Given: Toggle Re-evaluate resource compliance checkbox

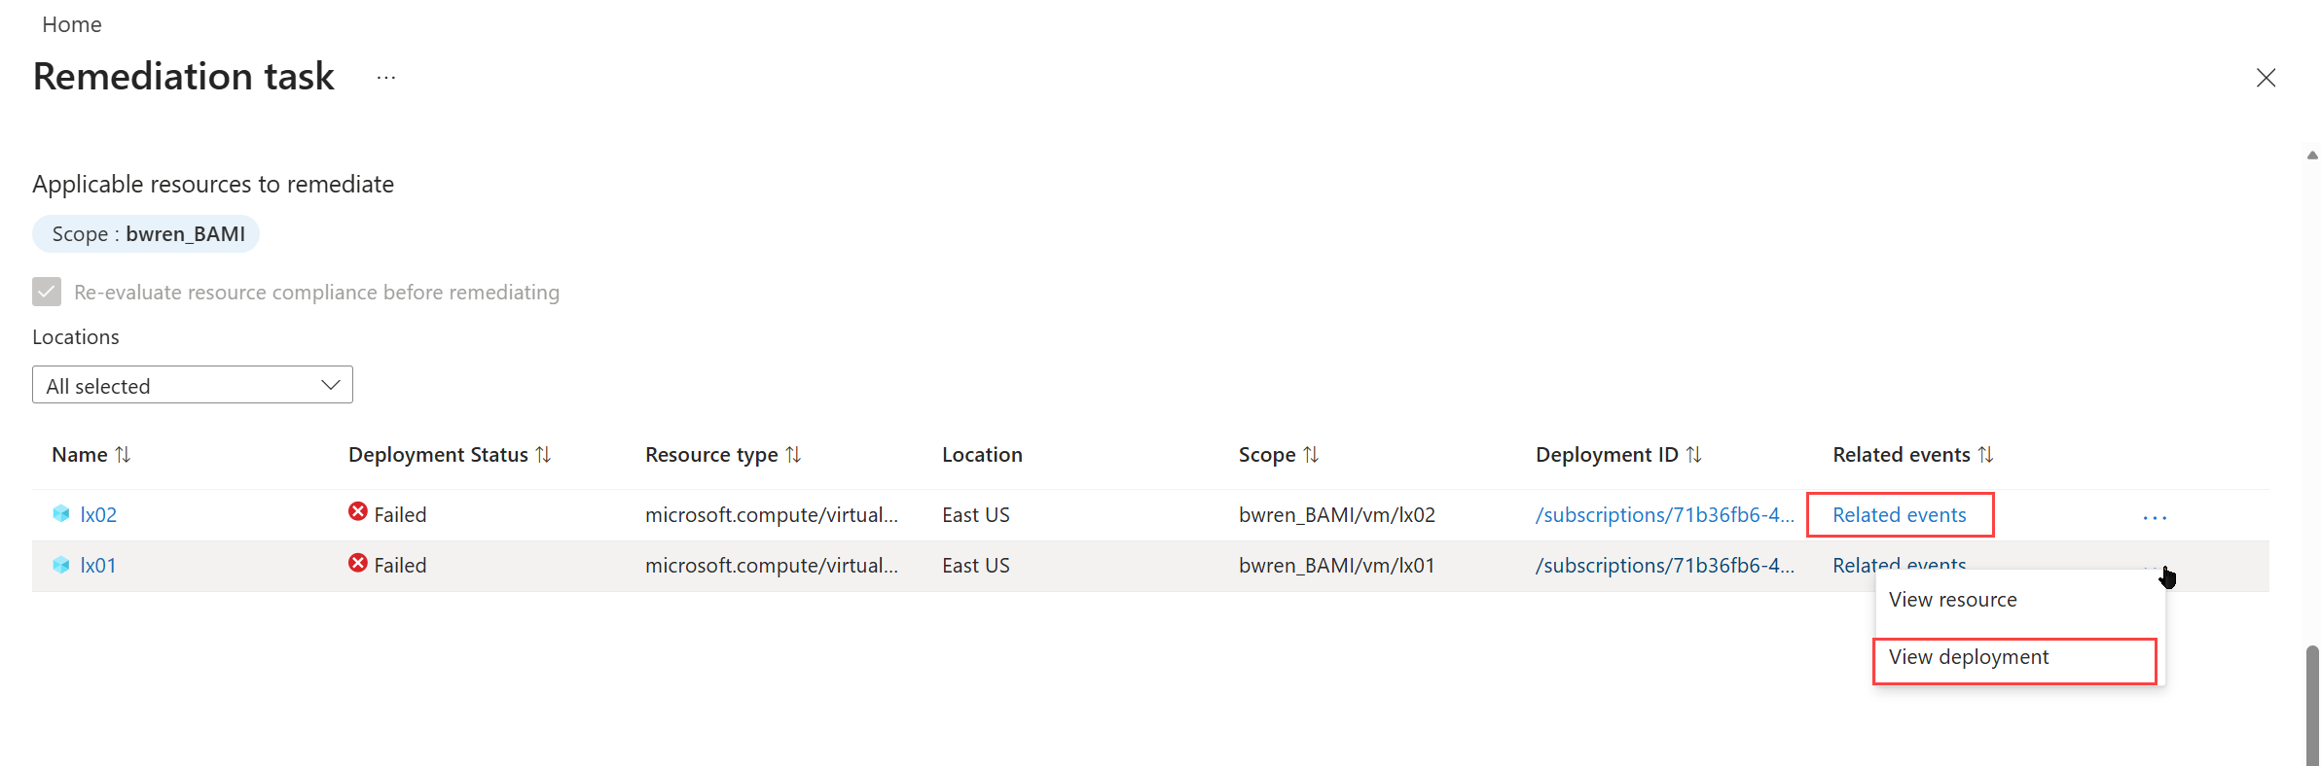Looking at the screenshot, I should click(x=47, y=292).
